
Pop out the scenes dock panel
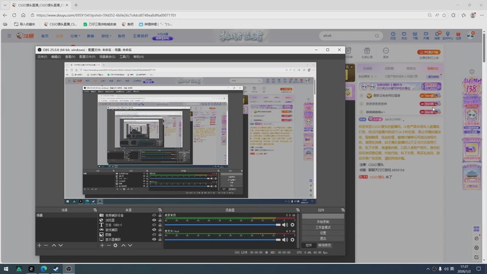pos(95,210)
